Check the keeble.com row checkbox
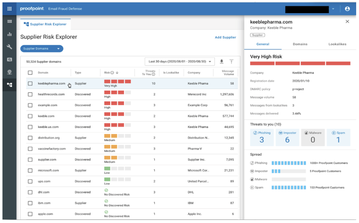The image size is (359, 223). (30, 116)
